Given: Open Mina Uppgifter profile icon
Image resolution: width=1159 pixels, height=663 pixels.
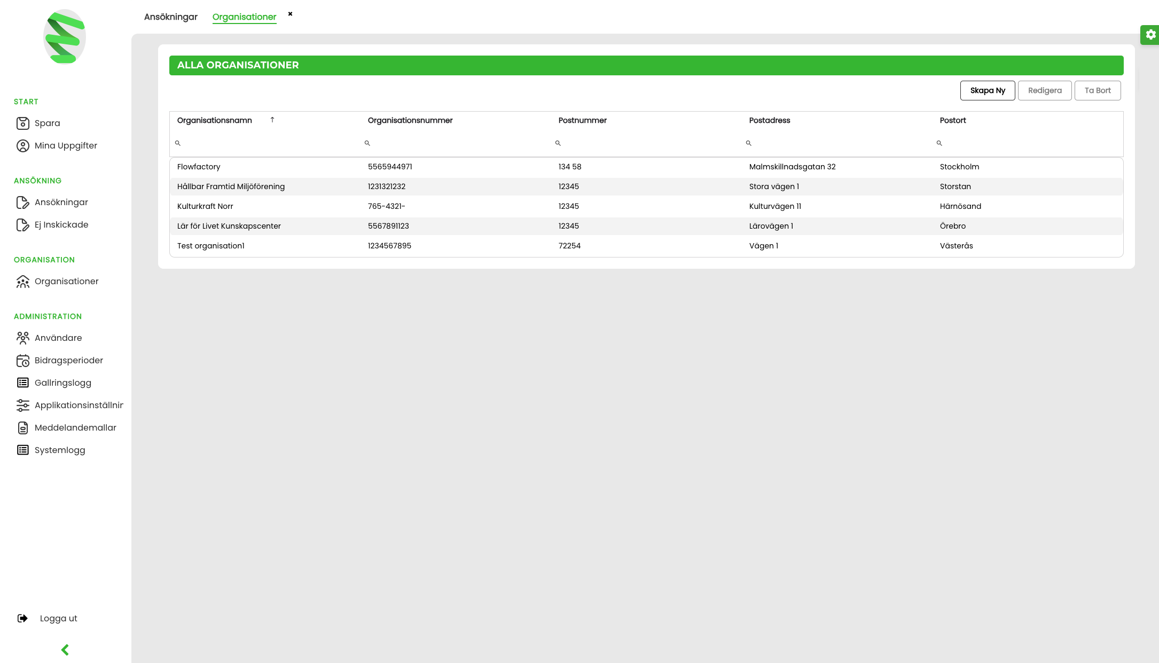Looking at the screenshot, I should (x=22, y=146).
